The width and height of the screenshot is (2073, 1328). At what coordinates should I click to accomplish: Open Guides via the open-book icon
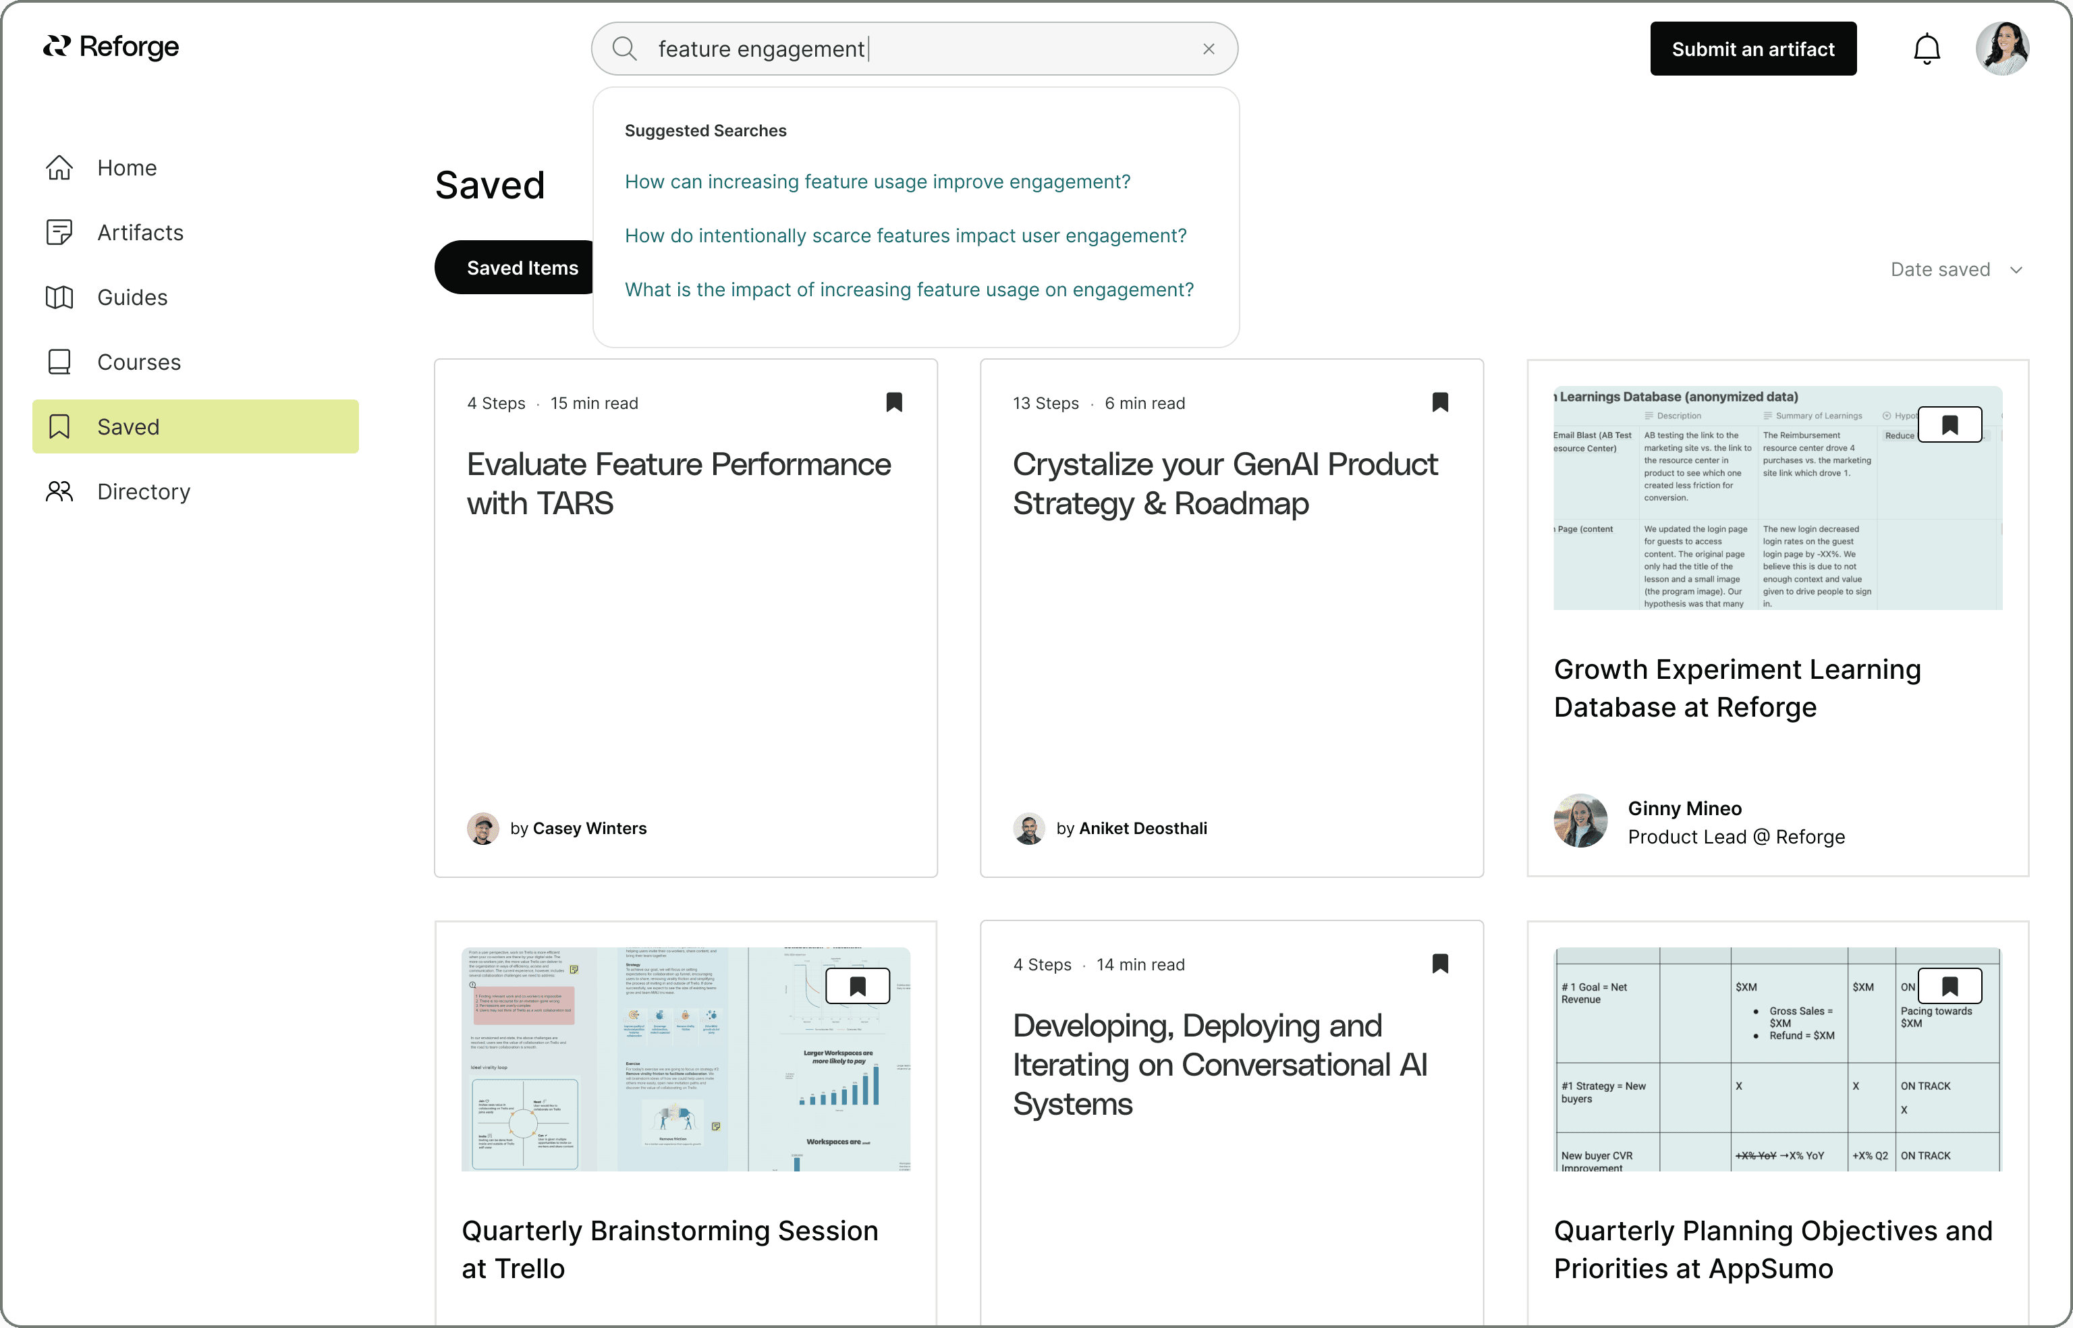[59, 297]
